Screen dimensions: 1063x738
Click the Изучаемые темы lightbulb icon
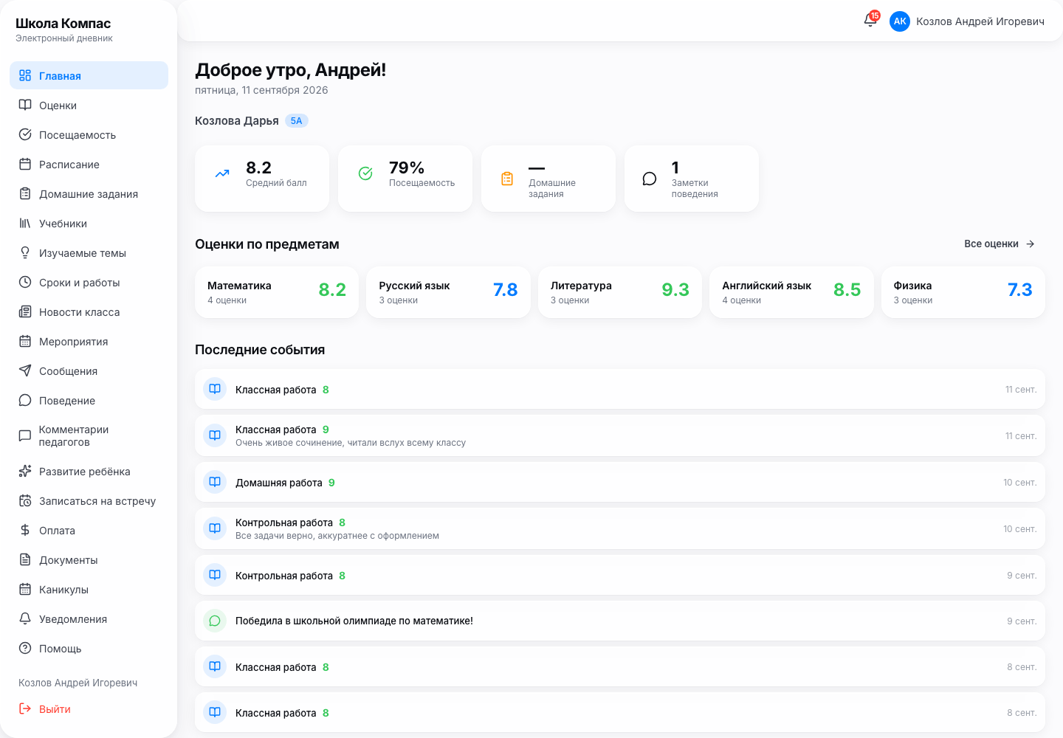point(25,252)
